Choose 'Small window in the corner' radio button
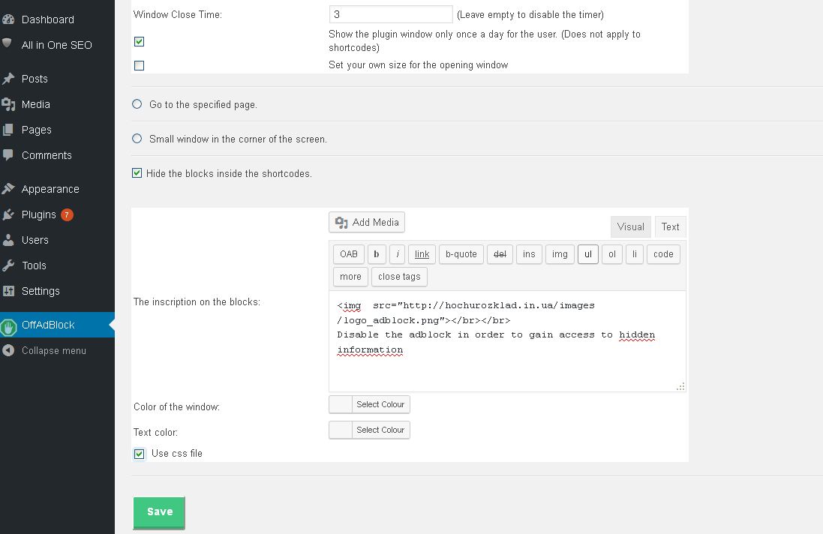Image resolution: width=823 pixels, height=534 pixels. coord(137,139)
